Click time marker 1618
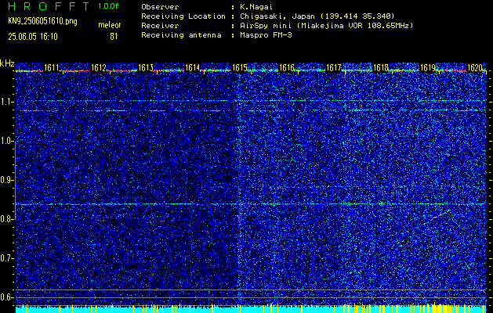 point(381,67)
